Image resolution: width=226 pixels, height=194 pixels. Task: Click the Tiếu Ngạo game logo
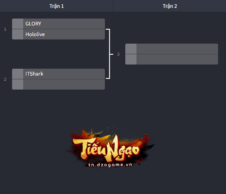point(110,146)
